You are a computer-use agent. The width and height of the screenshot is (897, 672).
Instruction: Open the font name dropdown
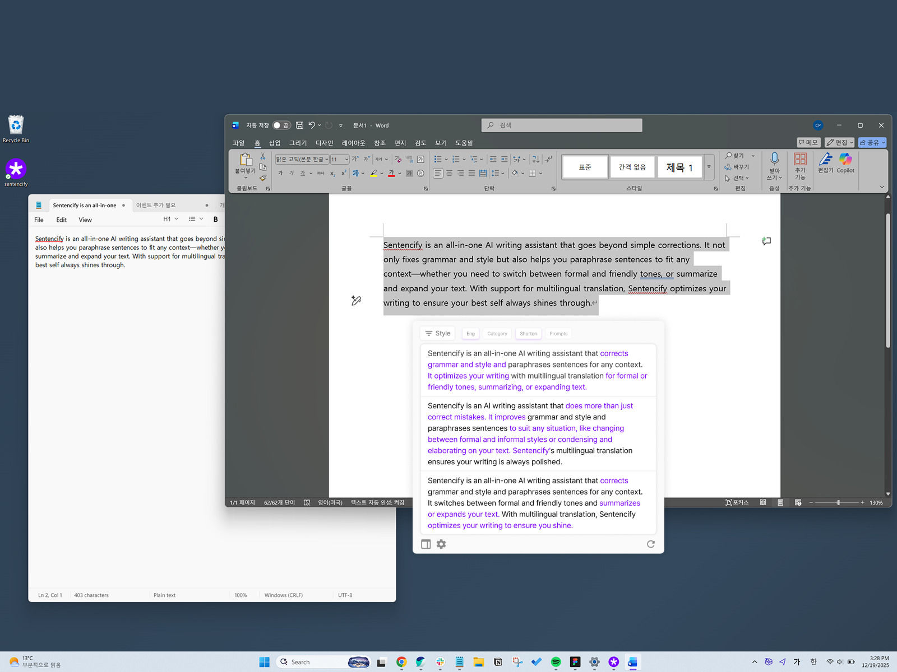click(327, 159)
